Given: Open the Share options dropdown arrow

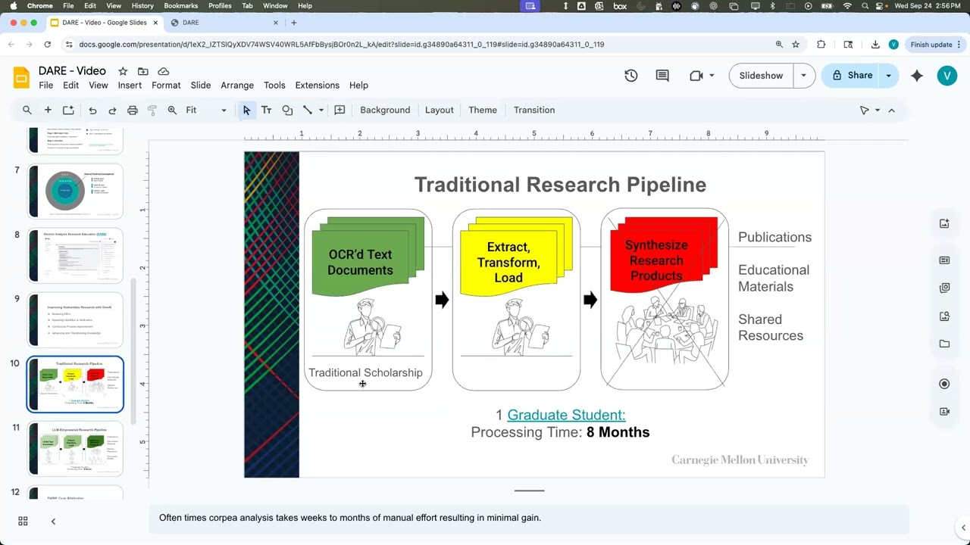Looking at the screenshot, I should click(888, 76).
